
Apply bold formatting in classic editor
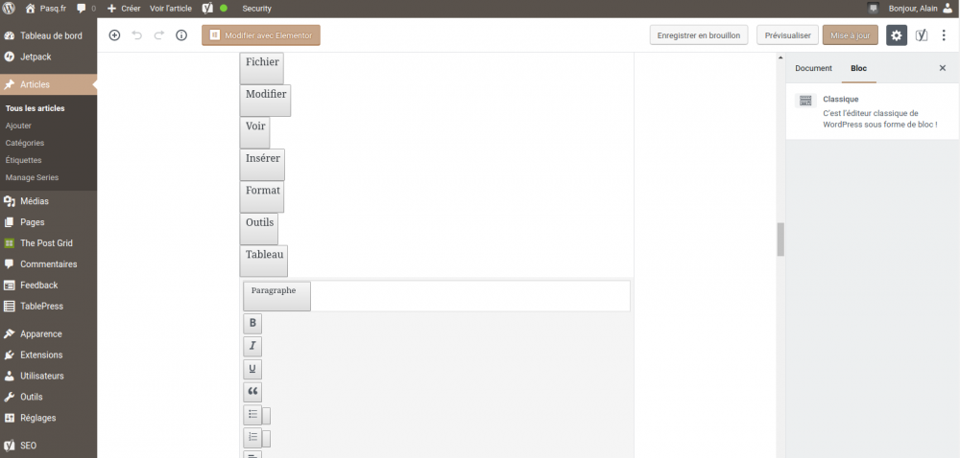pyautogui.click(x=252, y=324)
